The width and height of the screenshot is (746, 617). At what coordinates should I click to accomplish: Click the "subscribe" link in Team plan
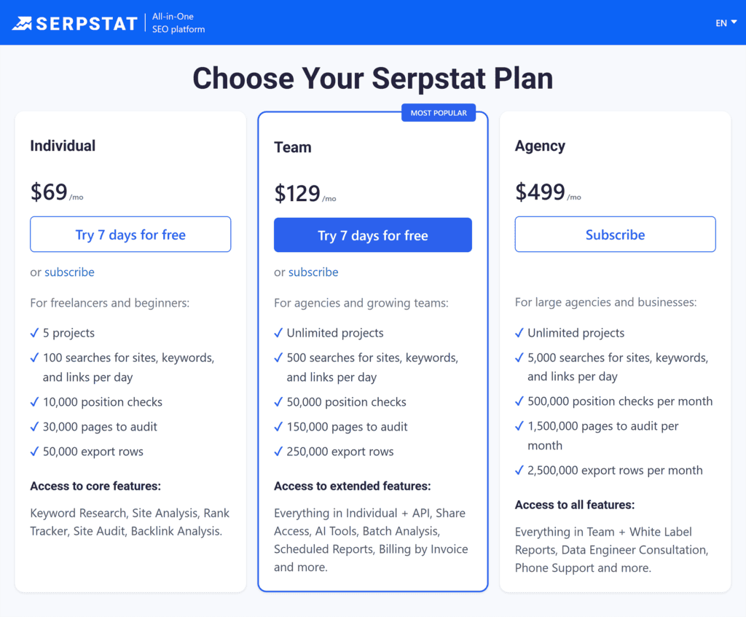click(x=313, y=272)
